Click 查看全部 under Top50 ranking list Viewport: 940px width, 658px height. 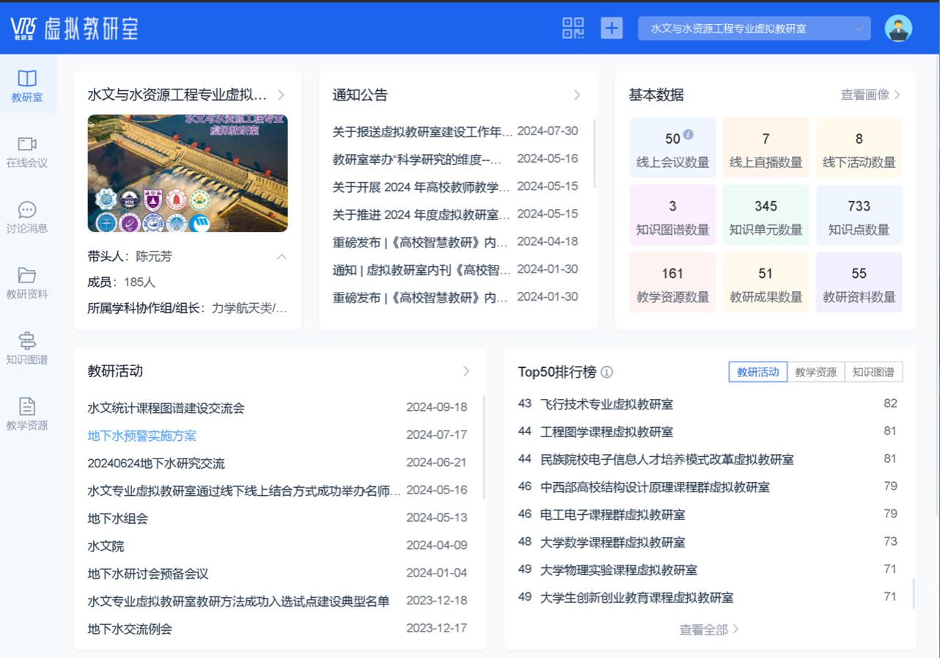pos(708,629)
